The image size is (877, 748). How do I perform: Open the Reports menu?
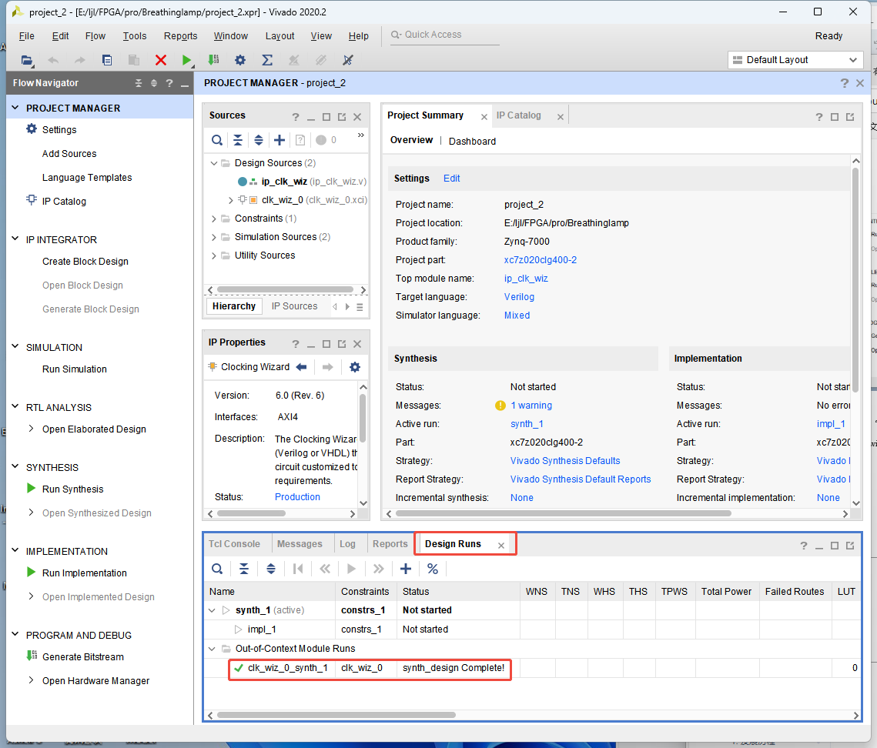[x=180, y=35]
